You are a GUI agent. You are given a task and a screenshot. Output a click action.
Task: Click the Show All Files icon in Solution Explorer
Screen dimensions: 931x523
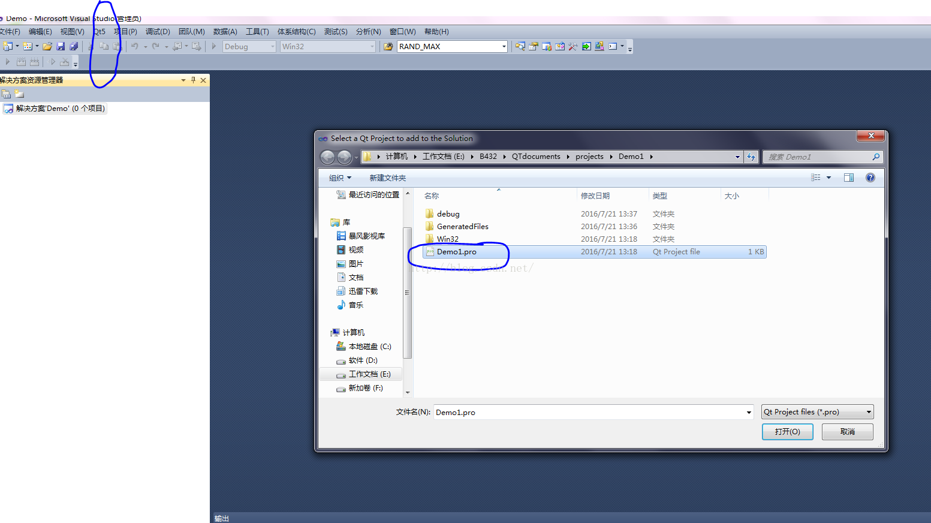point(6,94)
